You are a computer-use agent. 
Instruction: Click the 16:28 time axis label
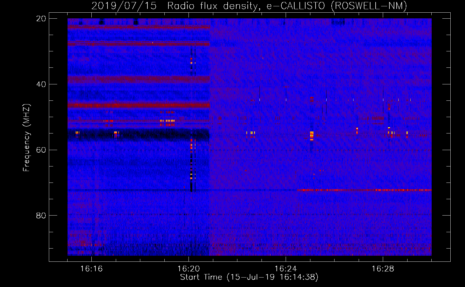pos(383,269)
